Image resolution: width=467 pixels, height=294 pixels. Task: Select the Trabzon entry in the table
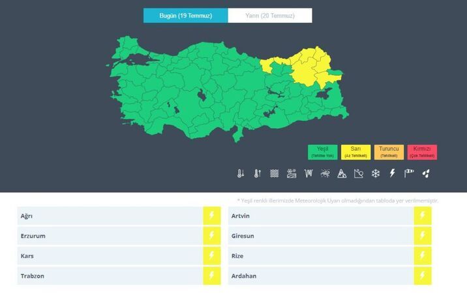[x=110, y=276]
